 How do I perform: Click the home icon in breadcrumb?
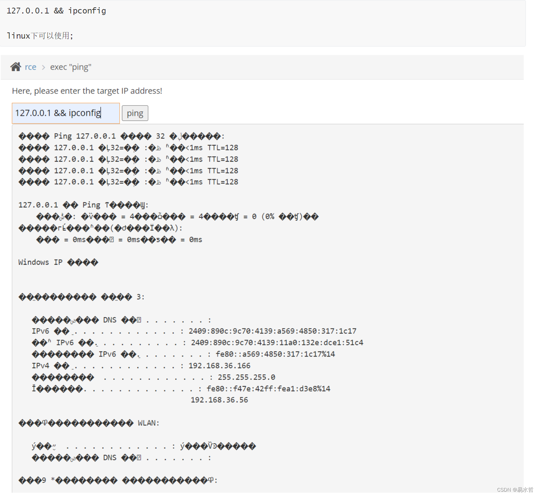(16, 67)
